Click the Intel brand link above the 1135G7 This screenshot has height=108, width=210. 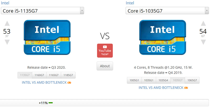tap(5, 3)
